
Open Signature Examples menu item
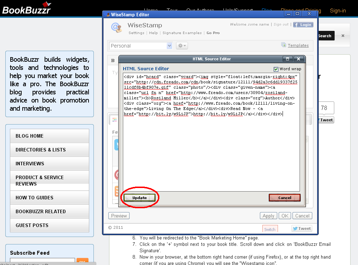182,33
